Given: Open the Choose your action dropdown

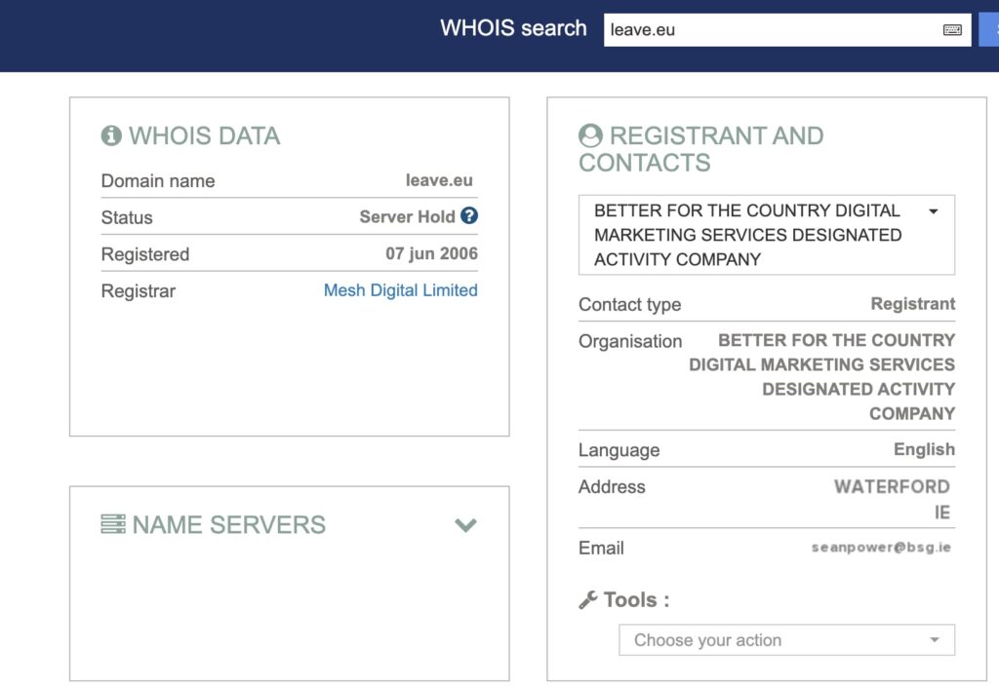Looking at the screenshot, I should click(787, 640).
